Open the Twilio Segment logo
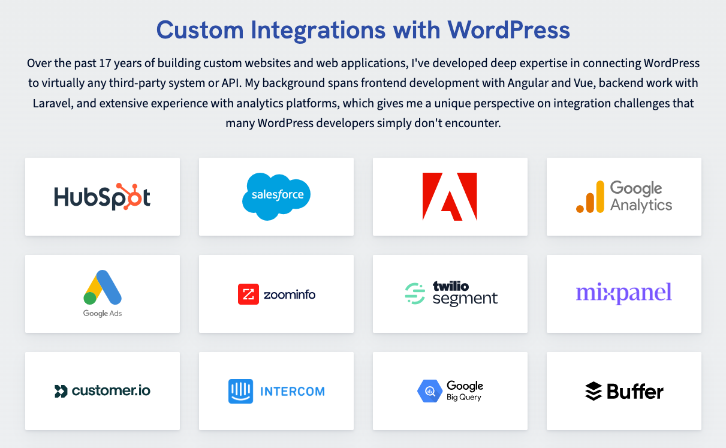Image resolution: width=726 pixels, height=448 pixels. pos(451,294)
